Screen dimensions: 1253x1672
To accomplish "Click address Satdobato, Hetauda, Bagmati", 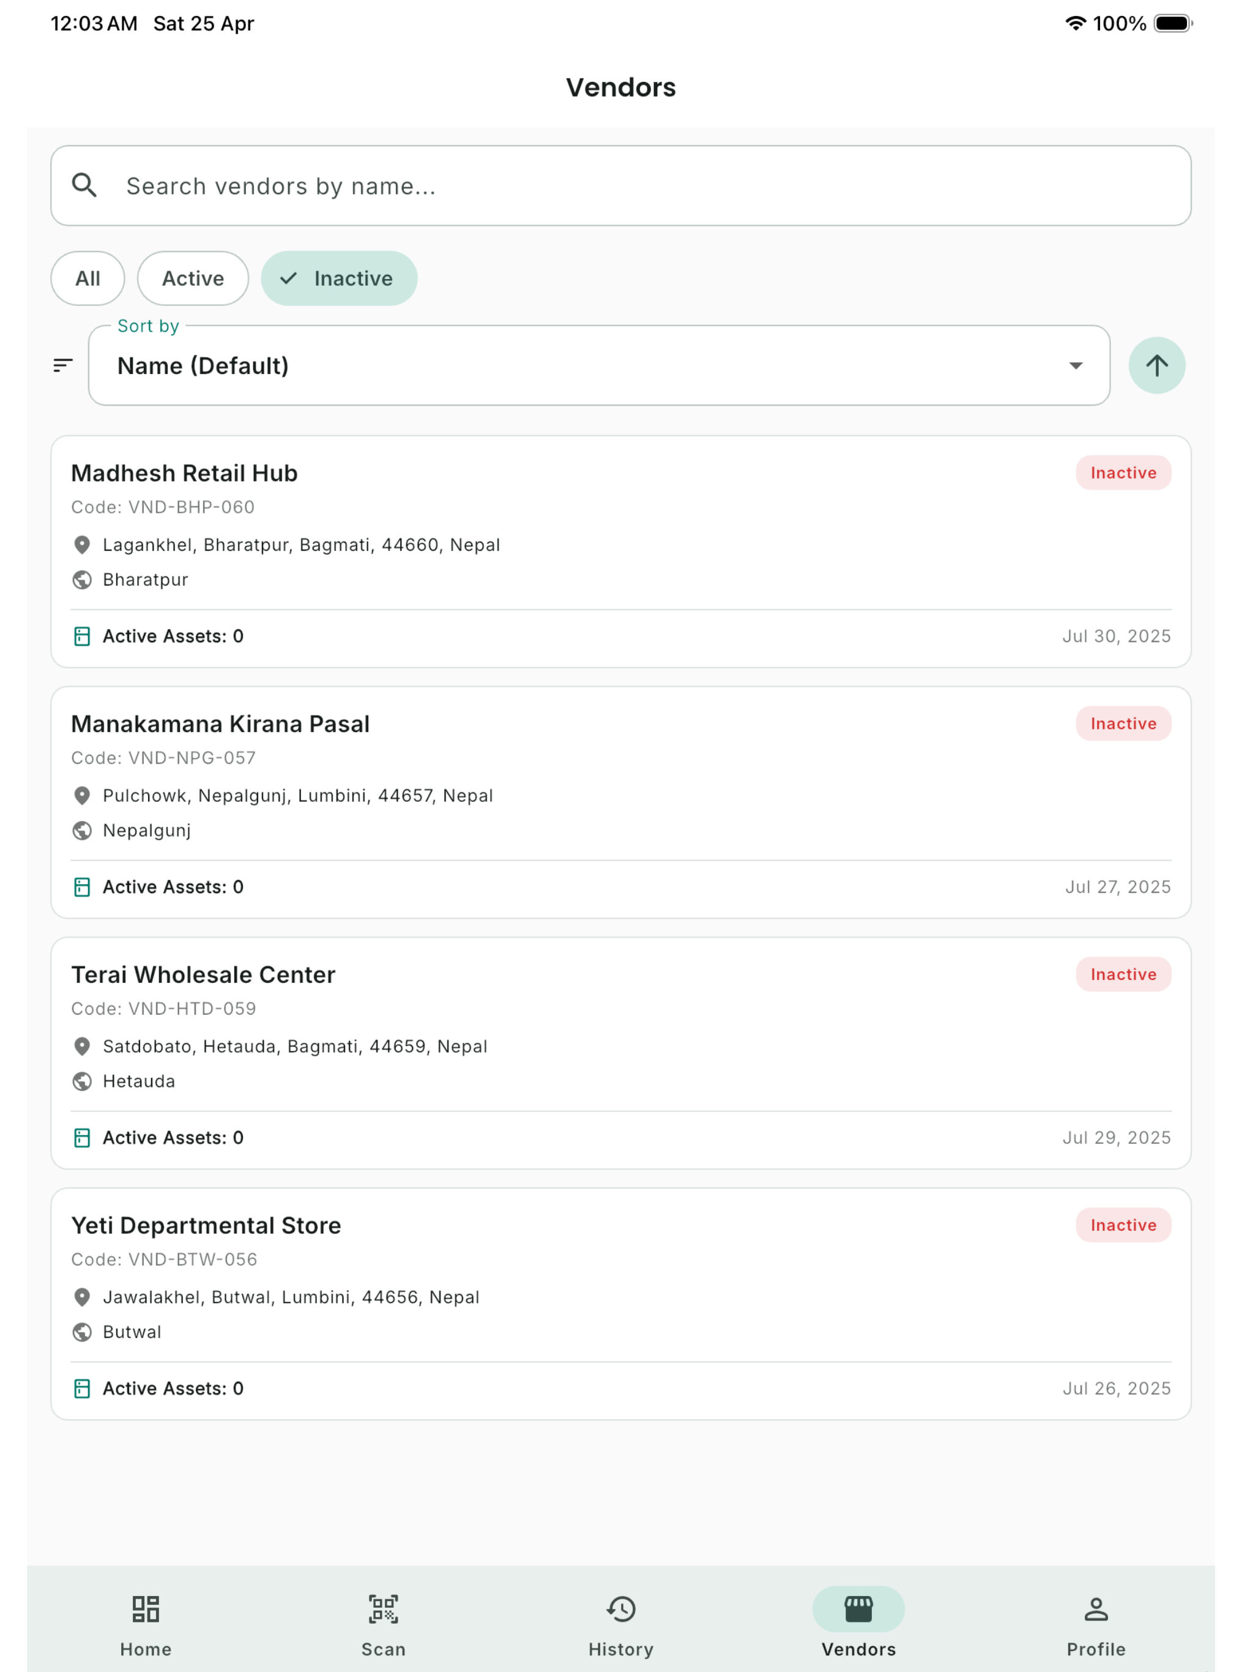I will 295,1046.
